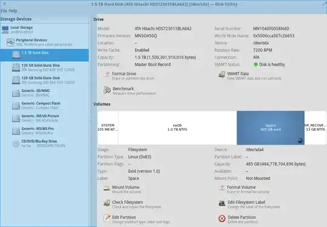Close the Disk Utility window
This screenshot has height=227, width=327.
pyautogui.click(x=4, y=4)
